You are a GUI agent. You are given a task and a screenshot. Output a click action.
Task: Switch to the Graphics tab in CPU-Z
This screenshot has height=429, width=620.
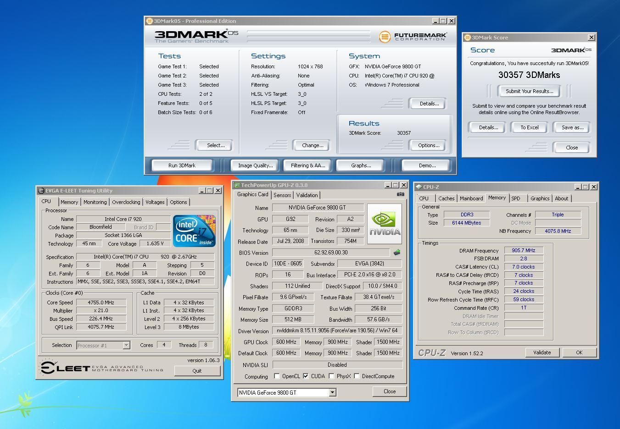pos(540,198)
